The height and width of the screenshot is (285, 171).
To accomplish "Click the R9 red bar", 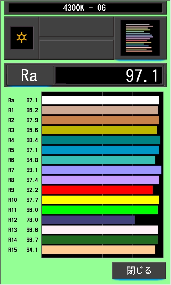I will tap(97, 190).
